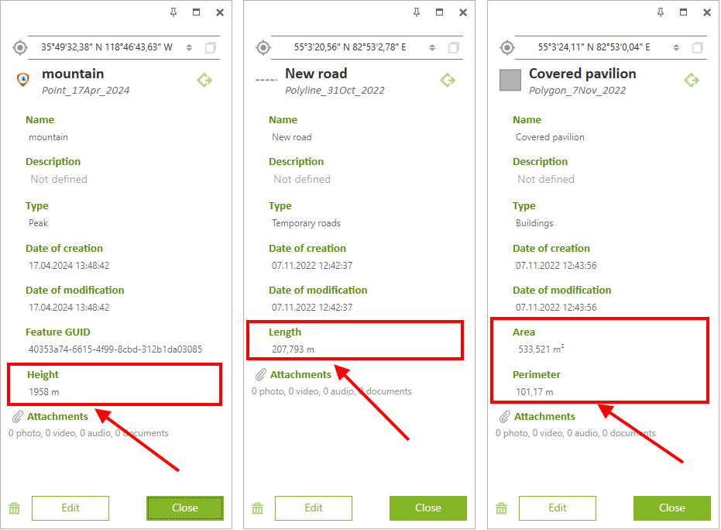Open Attachments section in Covered pavilion panel
Viewport: 721px width, 530px height.
[x=544, y=417]
